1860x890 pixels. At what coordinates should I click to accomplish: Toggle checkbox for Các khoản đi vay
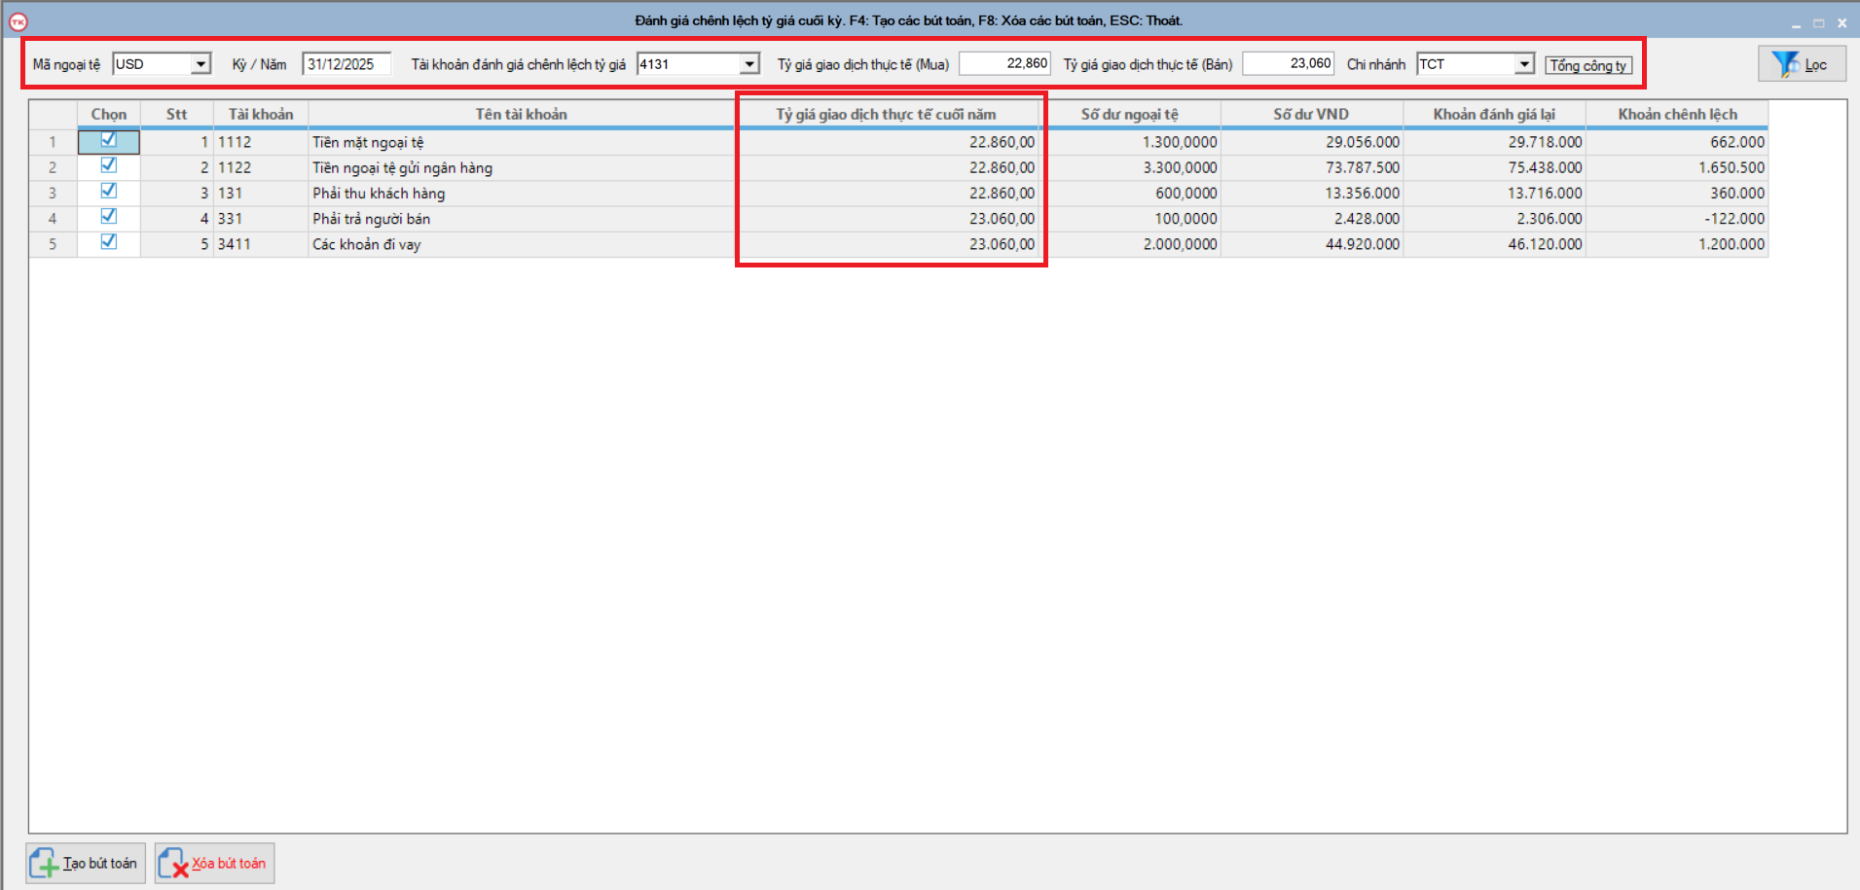tap(109, 241)
